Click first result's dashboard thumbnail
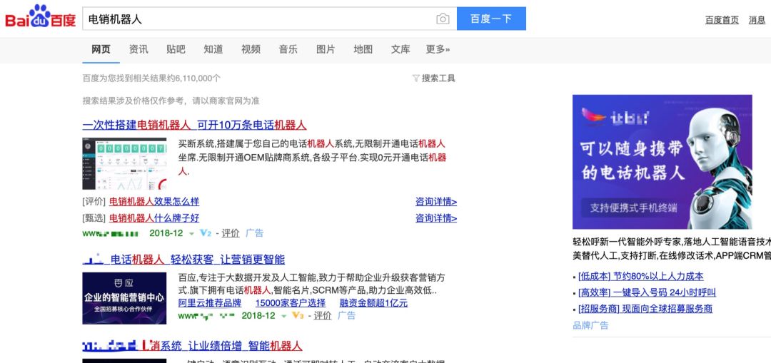771x363 pixels. tap(124, 163)
